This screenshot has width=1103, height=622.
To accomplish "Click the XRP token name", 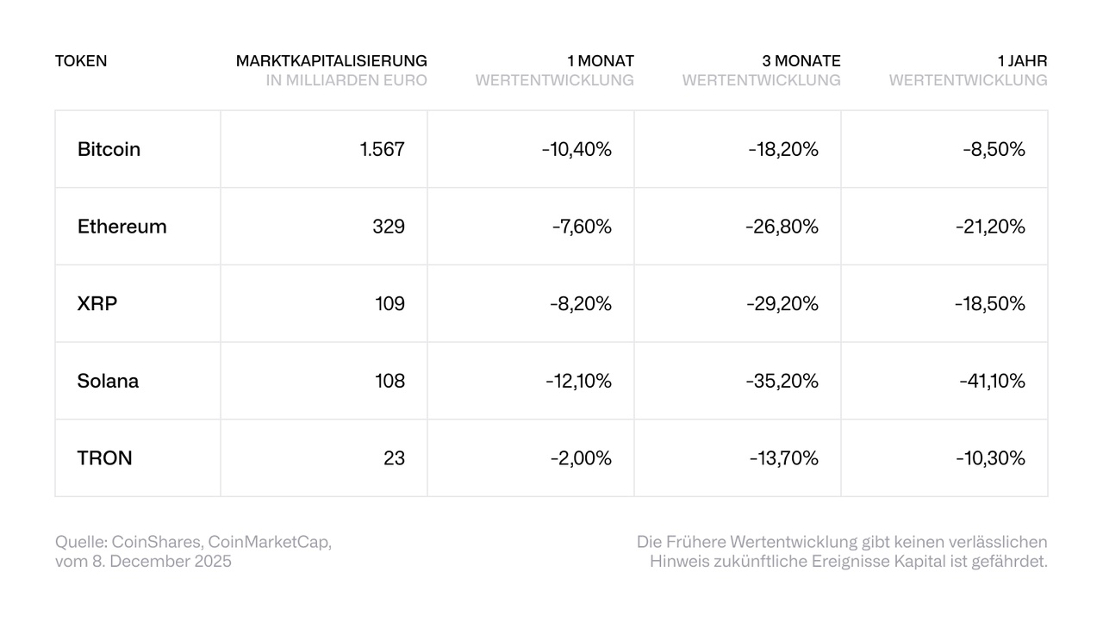I will pos(97,303).
